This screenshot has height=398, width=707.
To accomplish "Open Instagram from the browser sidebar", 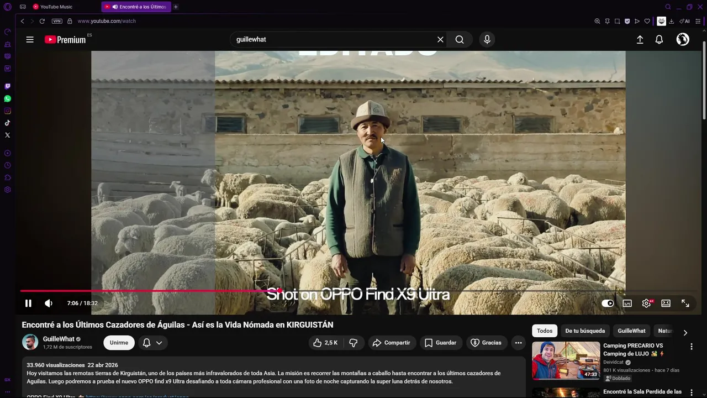I will [x=7, y=111].
